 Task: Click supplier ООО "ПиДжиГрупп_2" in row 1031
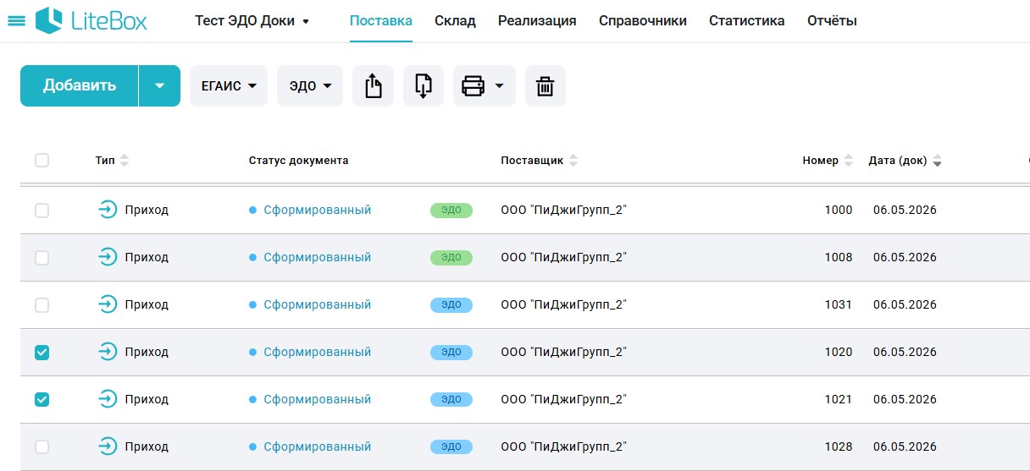(563, 304)
